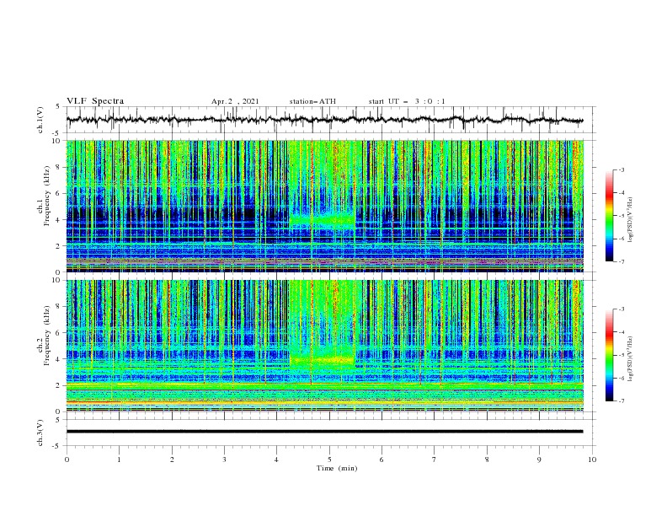Viewport: 667px width, 516px height.
Task: Click the "0" tick on the Time axis
Action: (x=67, y=460)
